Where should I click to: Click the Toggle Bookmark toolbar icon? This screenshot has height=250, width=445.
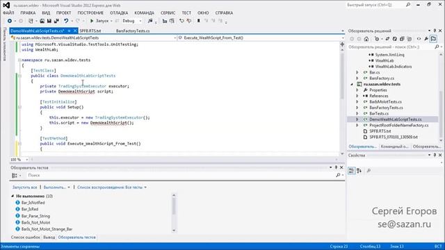[199, 21]
